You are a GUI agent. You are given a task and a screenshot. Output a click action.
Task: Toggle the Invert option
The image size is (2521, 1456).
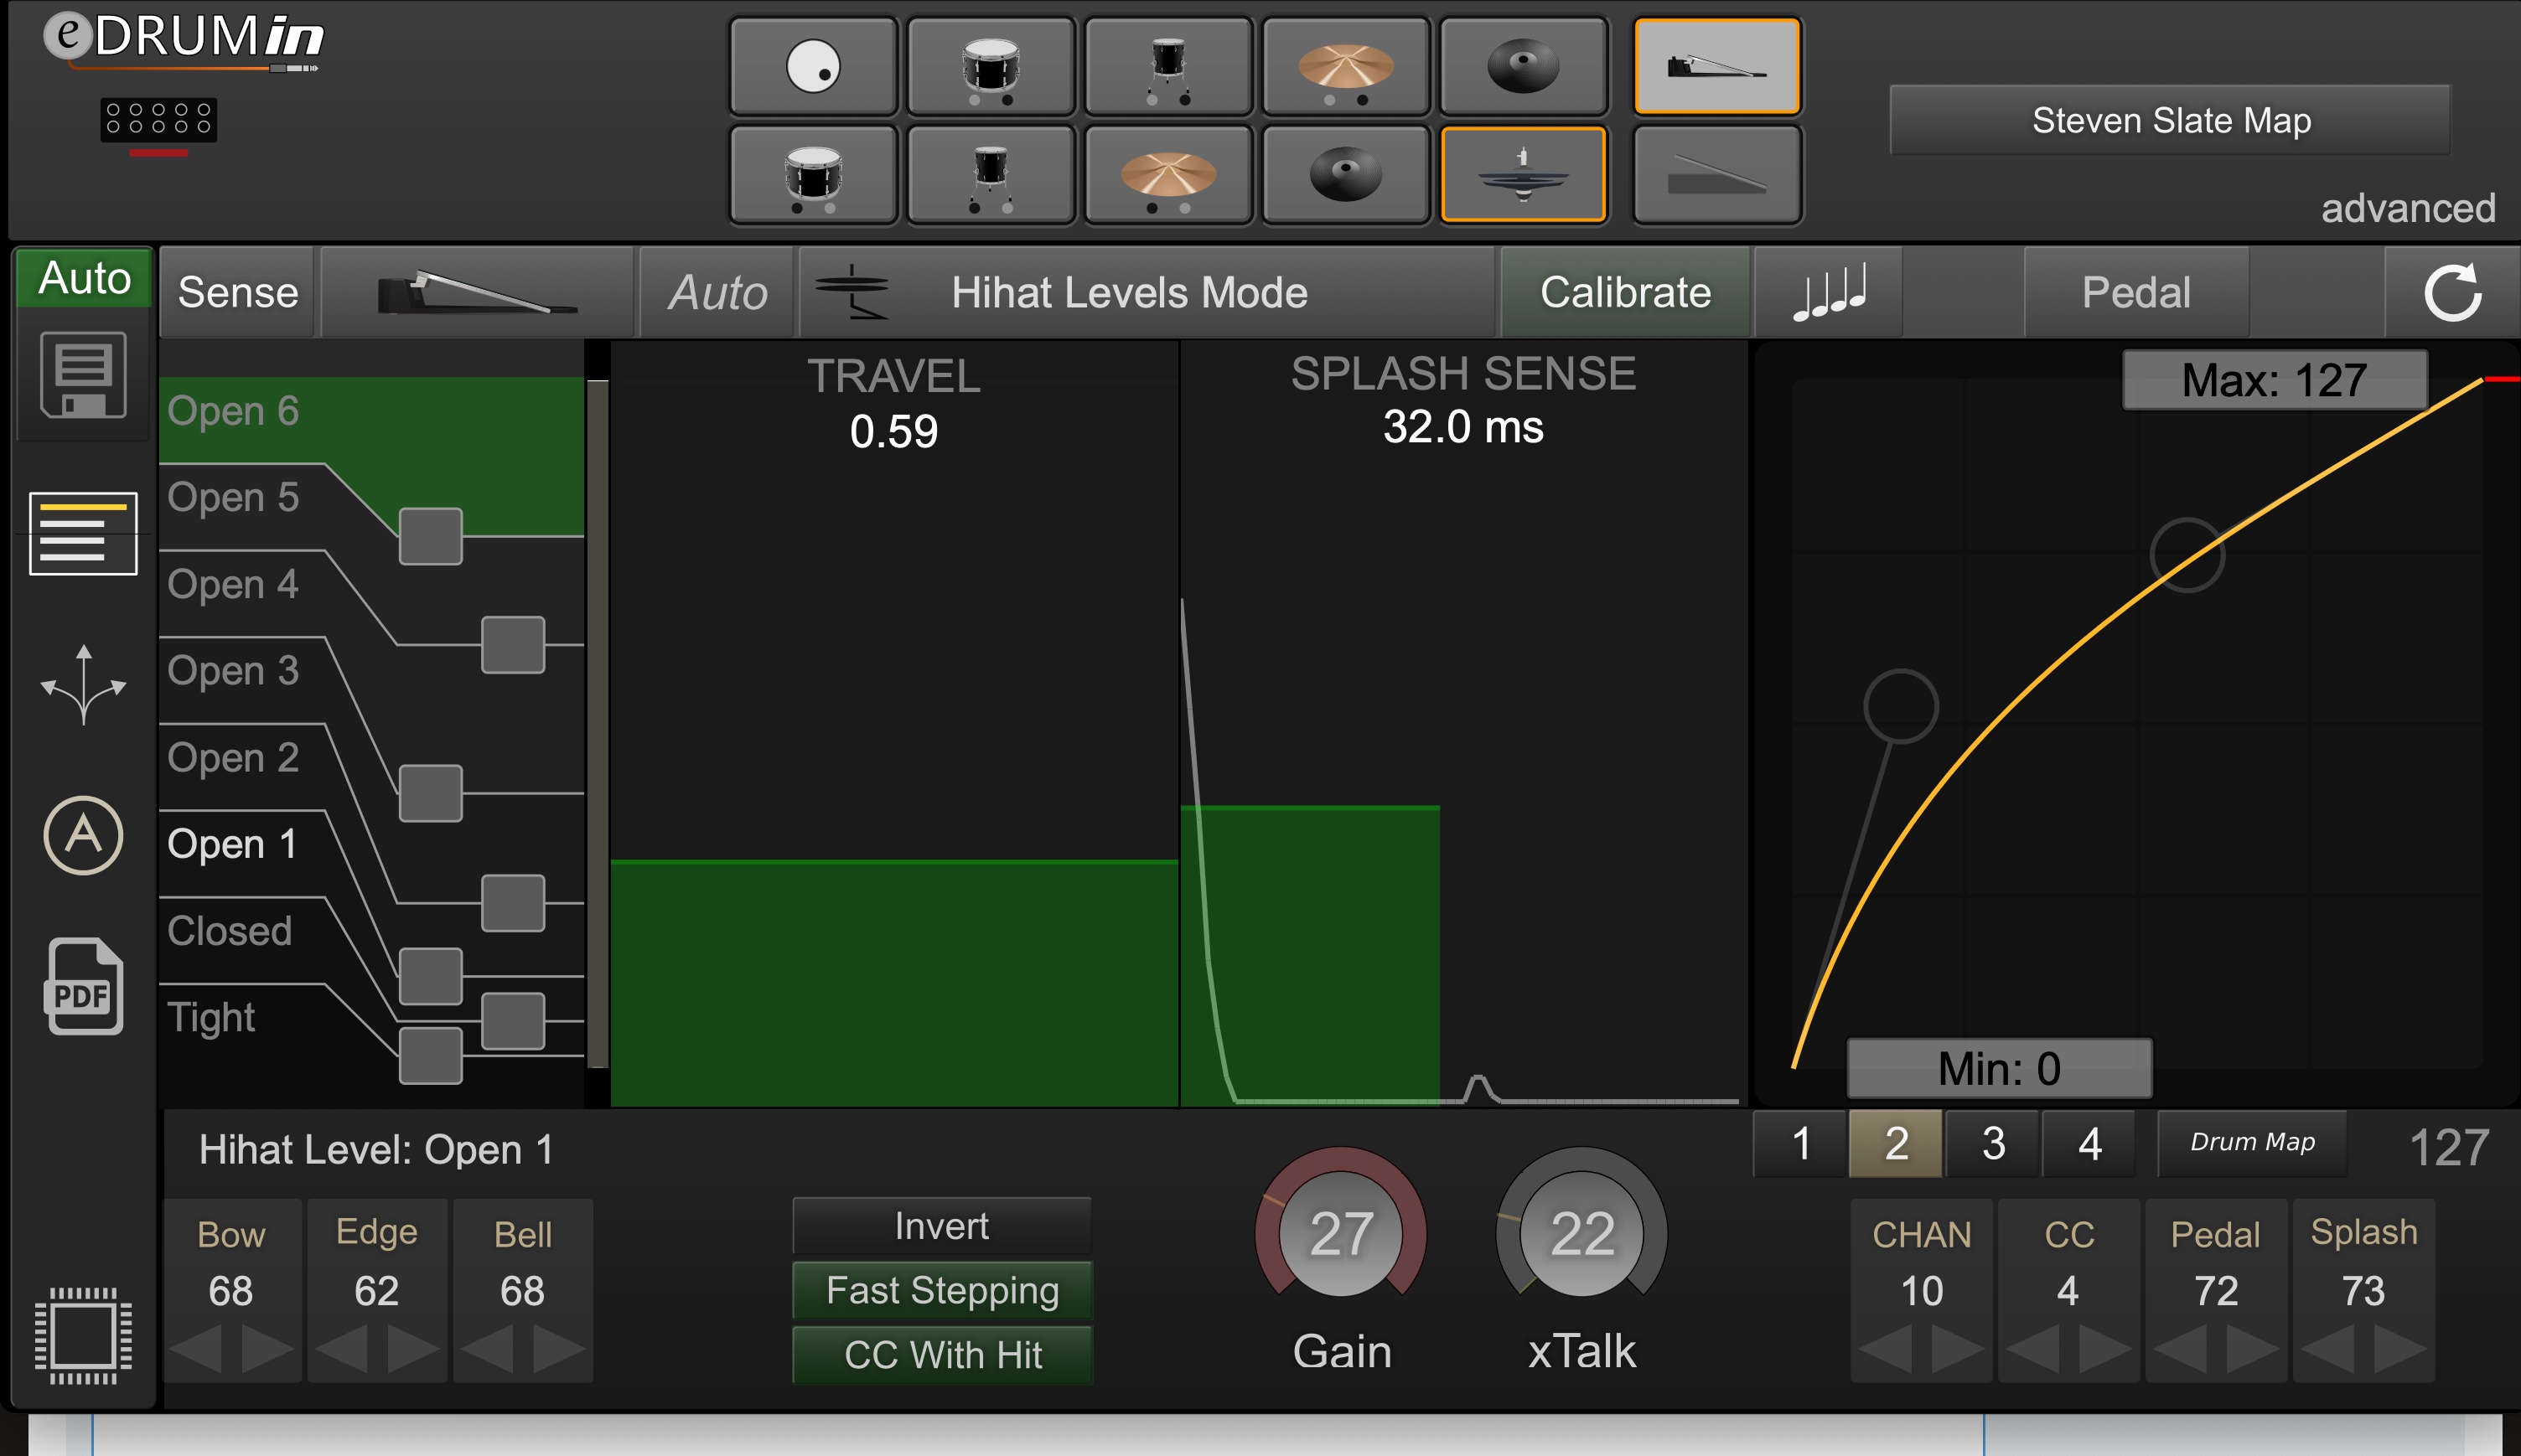click(x=941, y=1226)
